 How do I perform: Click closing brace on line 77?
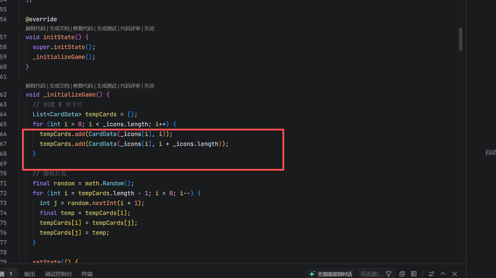[x=34, y=242]
